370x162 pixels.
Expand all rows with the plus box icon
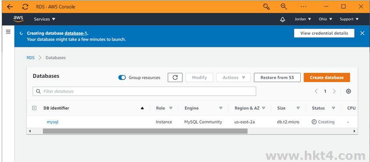34,108
